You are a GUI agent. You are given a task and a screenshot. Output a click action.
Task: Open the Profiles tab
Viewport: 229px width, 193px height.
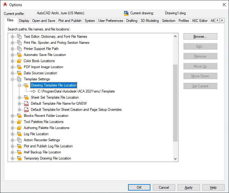tap(183, 21)
